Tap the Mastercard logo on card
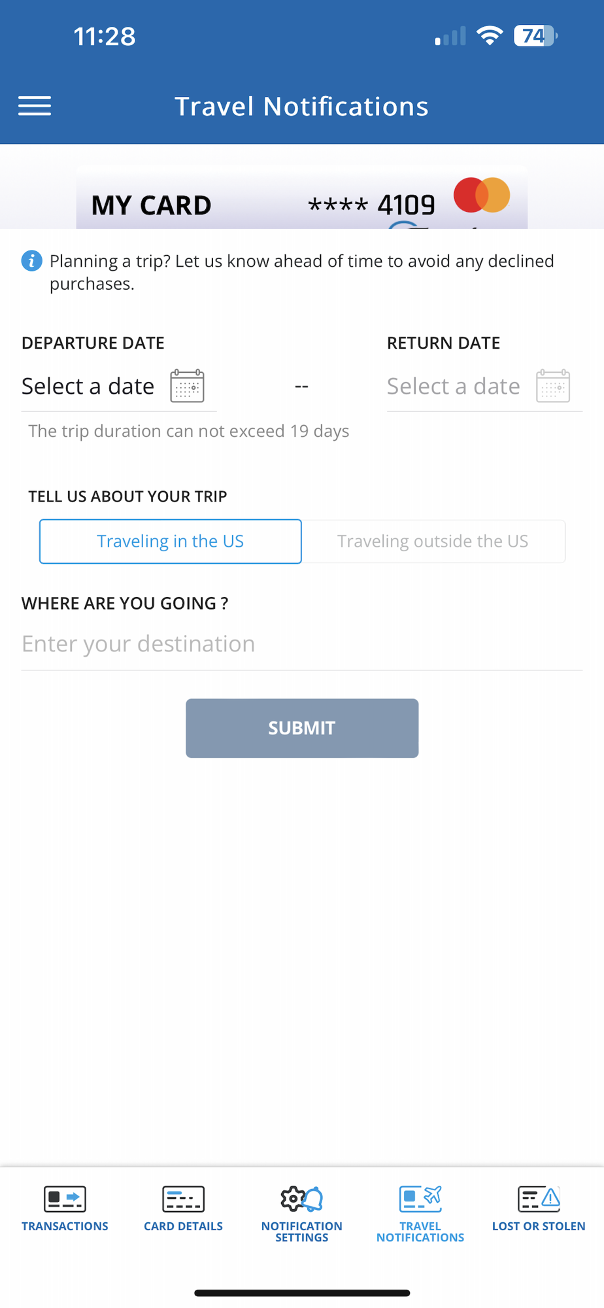 (482, 195)
